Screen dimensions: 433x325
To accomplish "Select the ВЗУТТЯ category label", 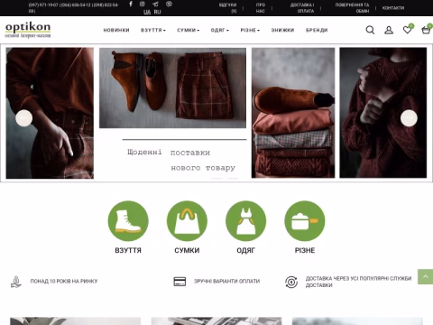I will tap(128, 250).
